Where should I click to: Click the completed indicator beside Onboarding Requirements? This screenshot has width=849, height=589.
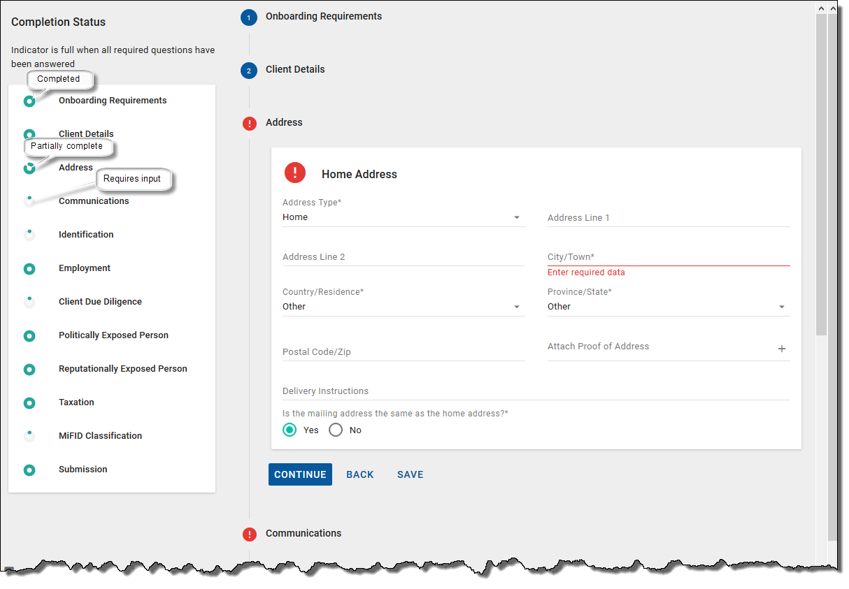pos(29,101)
